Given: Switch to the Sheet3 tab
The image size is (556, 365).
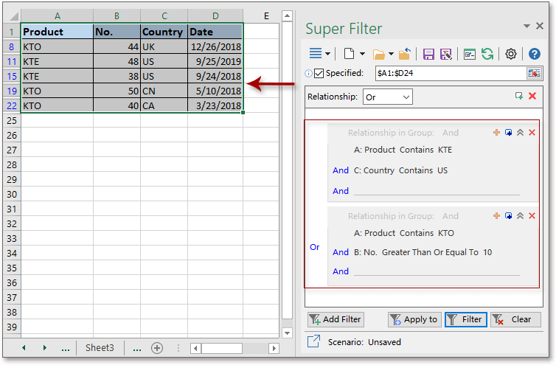Looking at the screenshot, I should coord(100,347).
